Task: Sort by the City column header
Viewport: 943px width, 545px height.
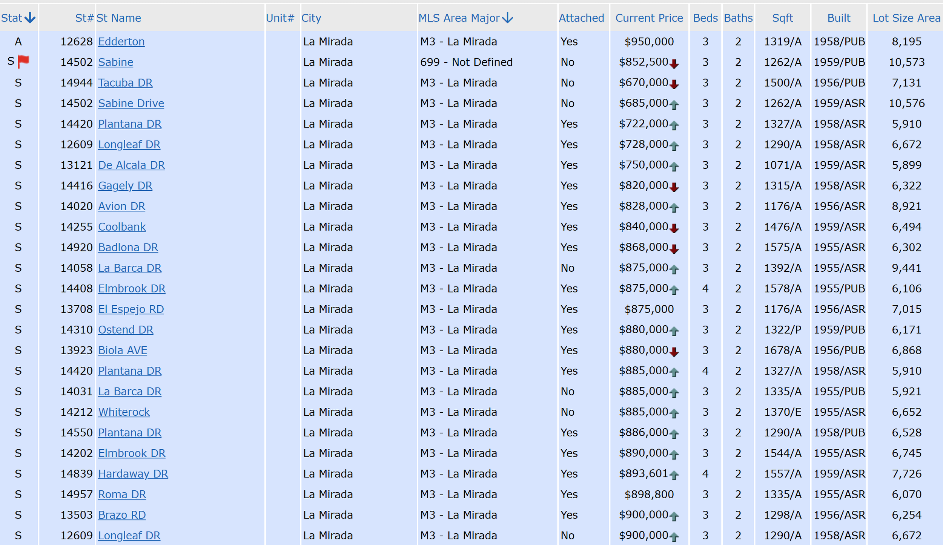Action: 311,18
